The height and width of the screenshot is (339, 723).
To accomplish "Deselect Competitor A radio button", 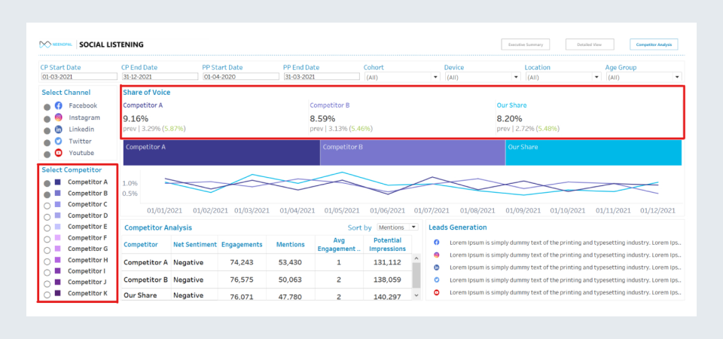I will click(x=47, y=184).
